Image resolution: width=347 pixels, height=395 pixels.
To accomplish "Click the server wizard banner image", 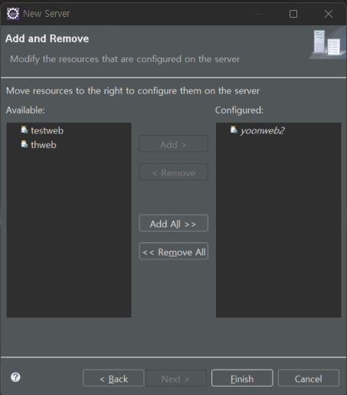I will click(328, 43).
